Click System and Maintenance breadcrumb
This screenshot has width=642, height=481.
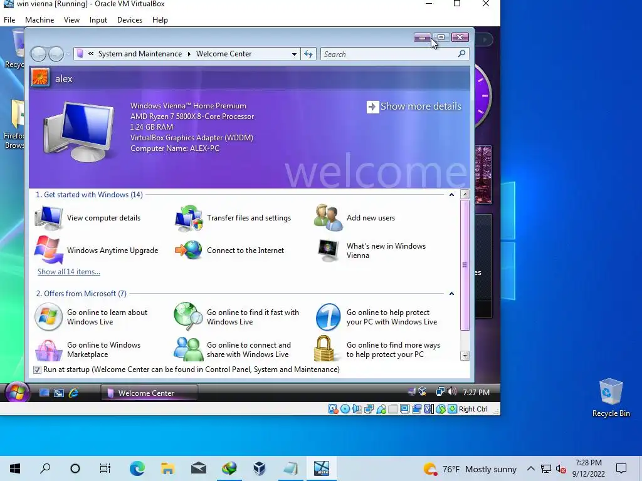[140, 54]
